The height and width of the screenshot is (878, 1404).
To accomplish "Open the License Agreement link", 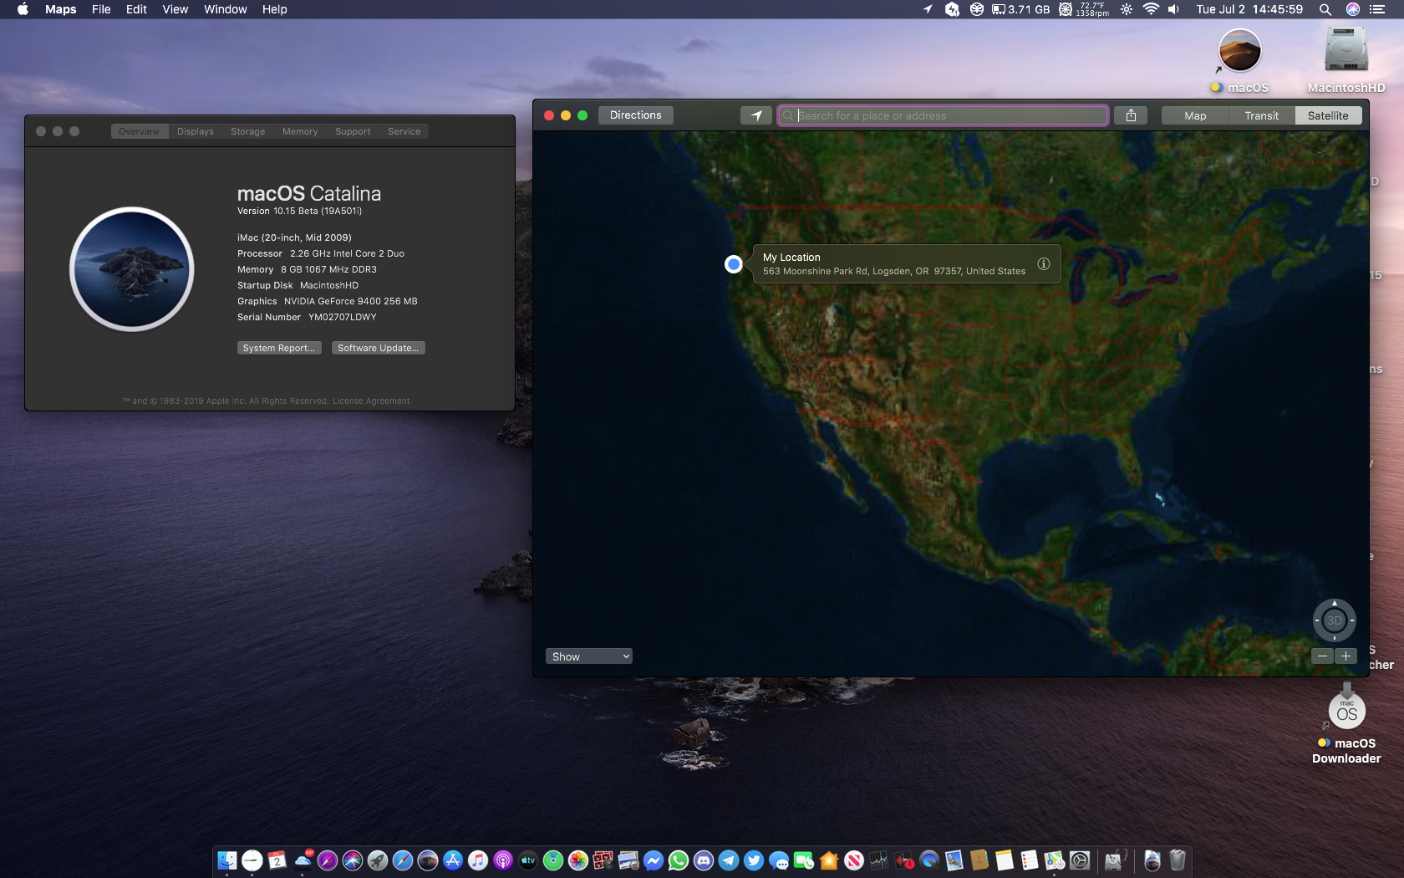I will 371,401.
